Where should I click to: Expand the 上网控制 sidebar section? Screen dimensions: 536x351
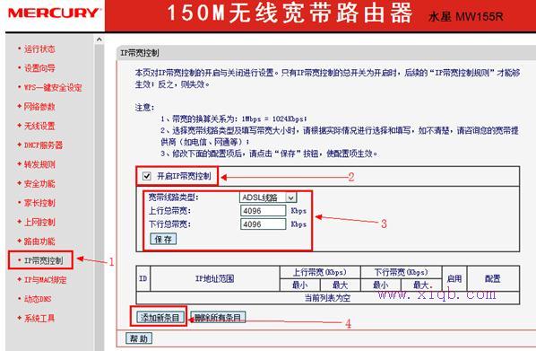39,222
